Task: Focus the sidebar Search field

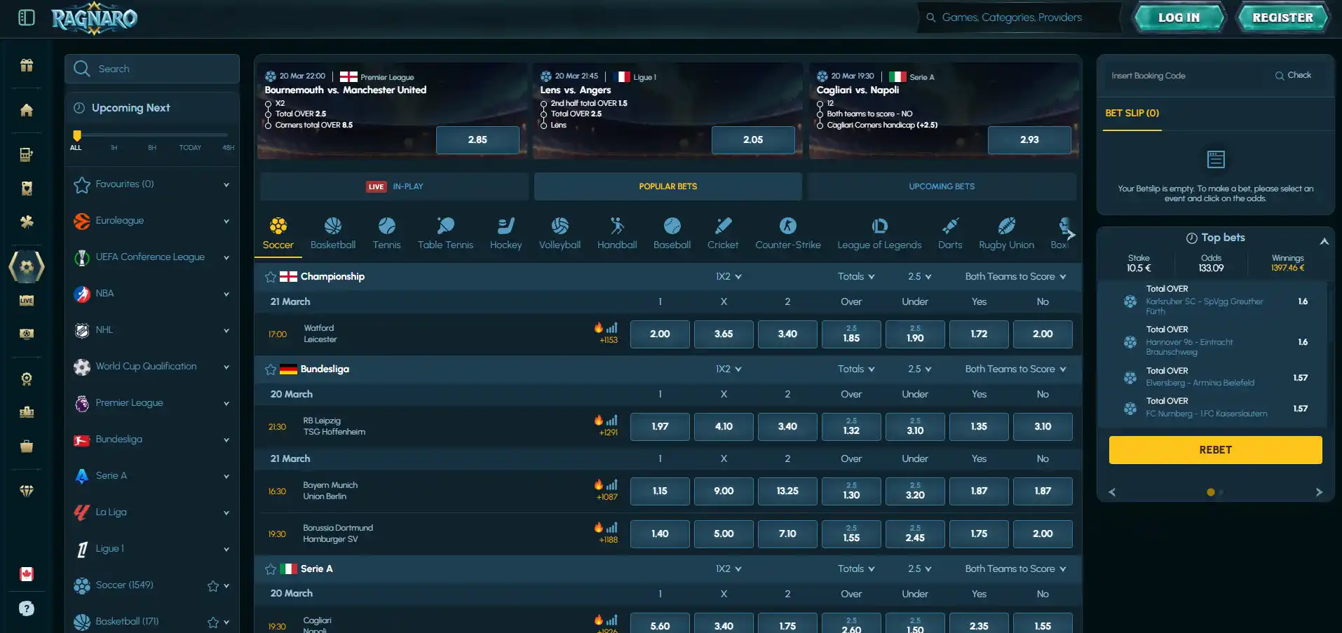Action: coord(152,69)
